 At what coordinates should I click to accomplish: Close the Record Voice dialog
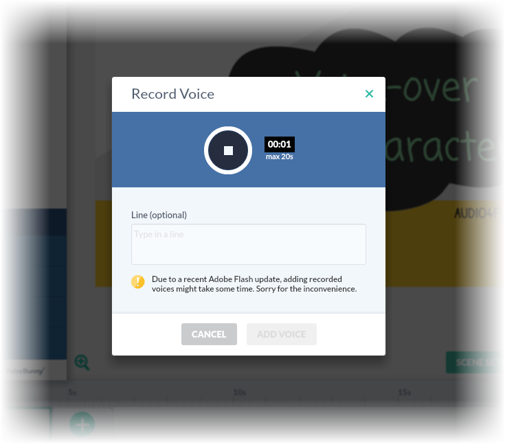click(369, 93)
